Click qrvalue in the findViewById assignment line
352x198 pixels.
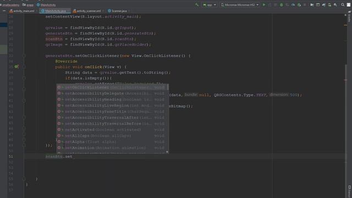pyautogui.click(x=54, y=28)
